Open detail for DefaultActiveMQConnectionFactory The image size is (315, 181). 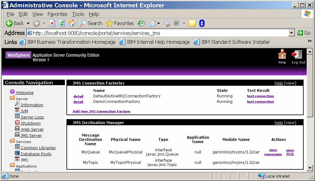coord(78,96)
